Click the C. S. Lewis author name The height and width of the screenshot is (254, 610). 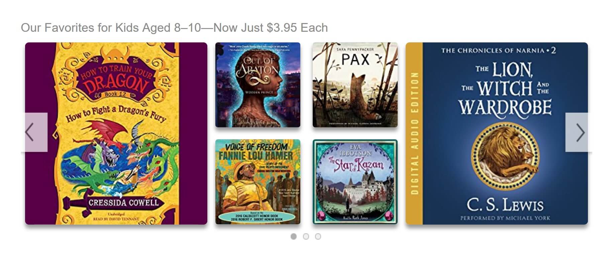(x=505, y=205)
